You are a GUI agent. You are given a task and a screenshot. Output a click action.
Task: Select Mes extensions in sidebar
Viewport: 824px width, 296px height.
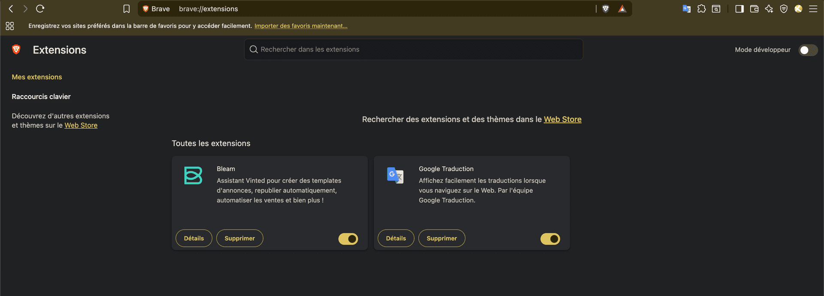point(37,77)
